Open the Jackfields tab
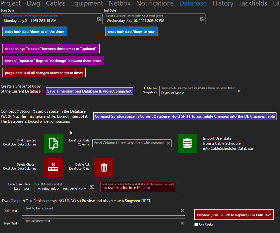 pos(253,3)
